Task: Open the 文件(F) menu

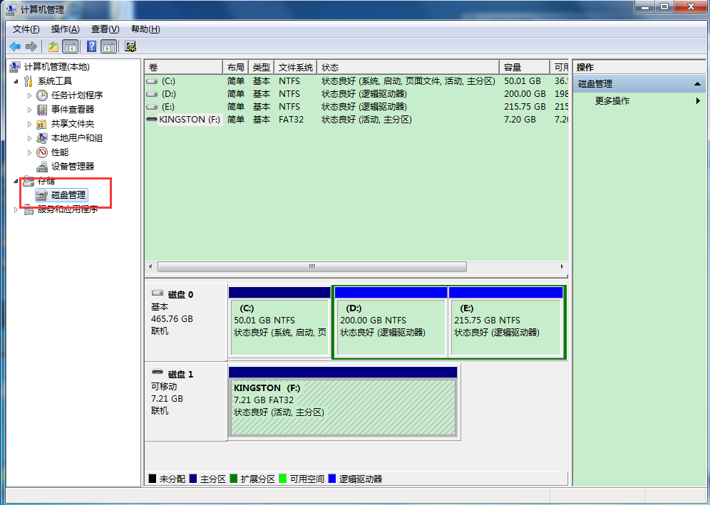Action: pyautogui.click(x=26, y=29)
